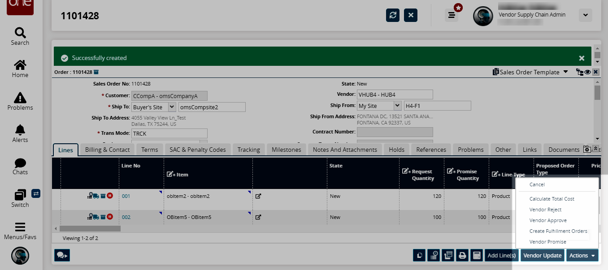Click the calculator icon in bottom toolbar
The image size is (608, 270).
click(x=477, y=255)
